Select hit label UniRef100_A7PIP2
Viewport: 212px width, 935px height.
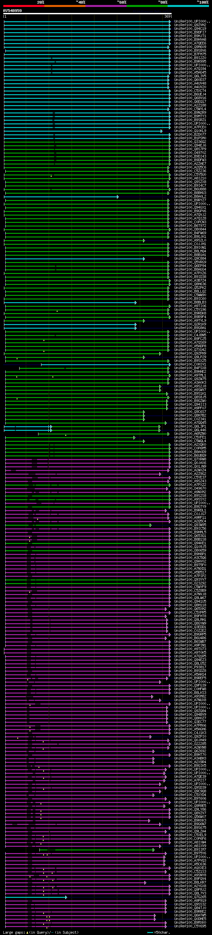point(190,576)
